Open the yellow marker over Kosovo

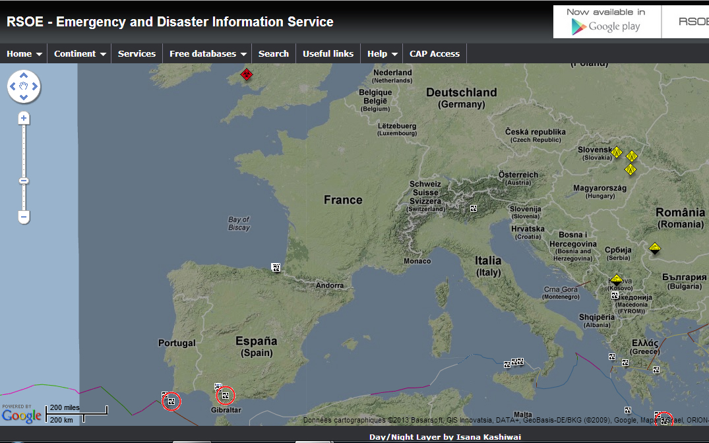coord(616,279)
